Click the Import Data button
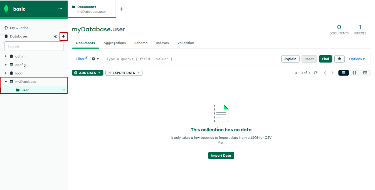Image resolution: width=375 pixels, height=190 pixels. coord(221,156)
